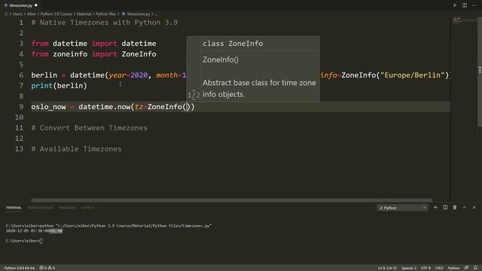Select Python interpreter 3.9.0 64-bit in status bar
Image resolution: width=482 pixels, height=271 pixels.
[20, 268]
